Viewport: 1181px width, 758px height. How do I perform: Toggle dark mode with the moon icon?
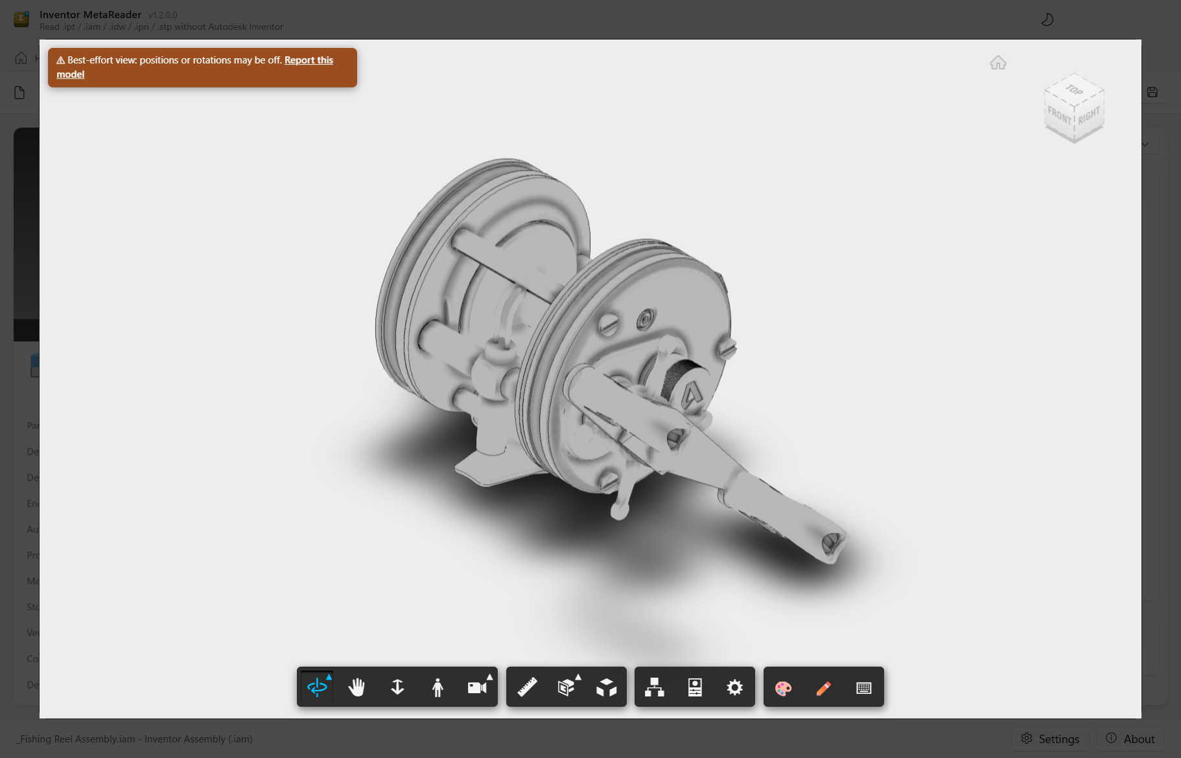tap(1047, 20)
